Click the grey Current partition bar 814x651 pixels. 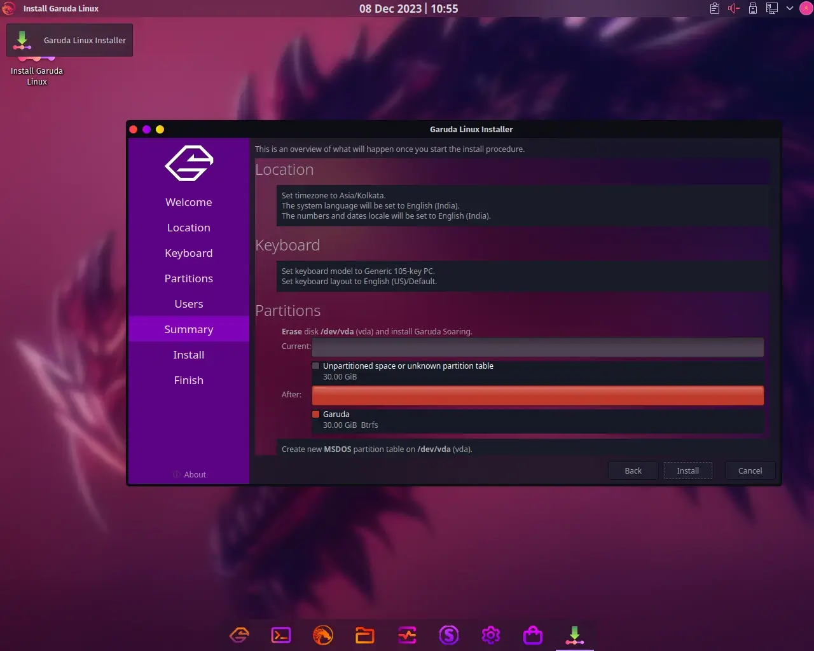pos(538,347)
